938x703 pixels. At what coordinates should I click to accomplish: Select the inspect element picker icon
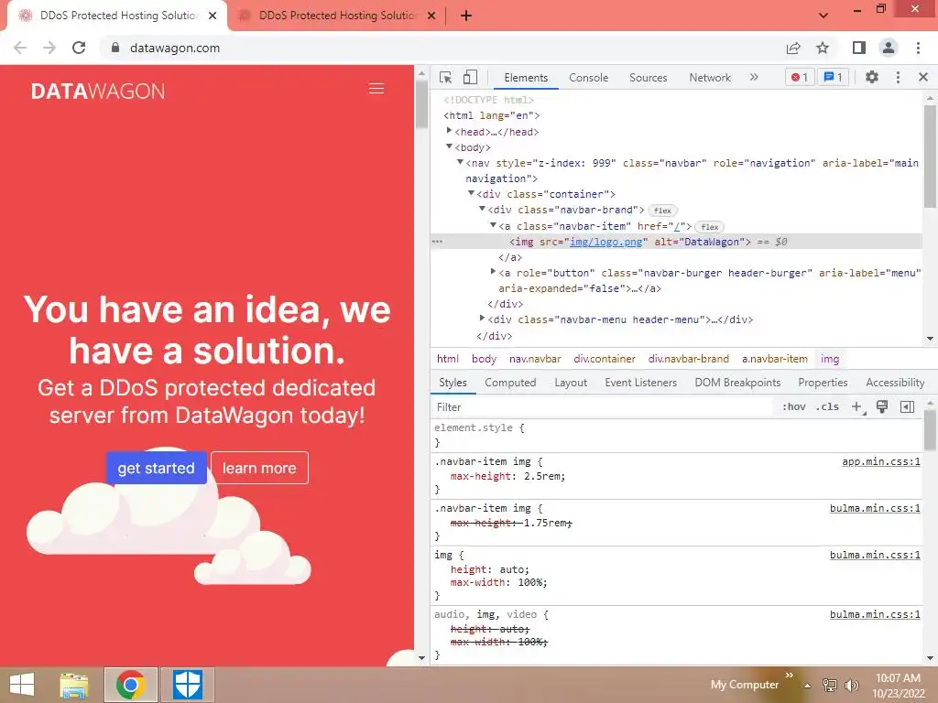[445, 77]
